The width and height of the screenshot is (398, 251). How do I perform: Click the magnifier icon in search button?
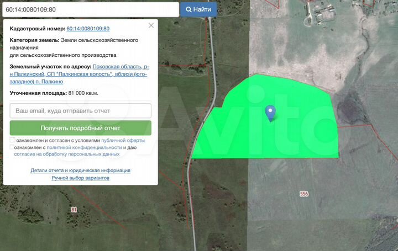188,9
